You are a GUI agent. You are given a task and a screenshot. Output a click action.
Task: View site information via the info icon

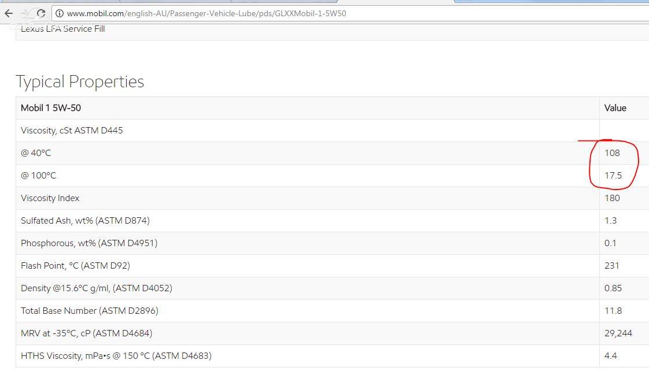click(60, 14)
